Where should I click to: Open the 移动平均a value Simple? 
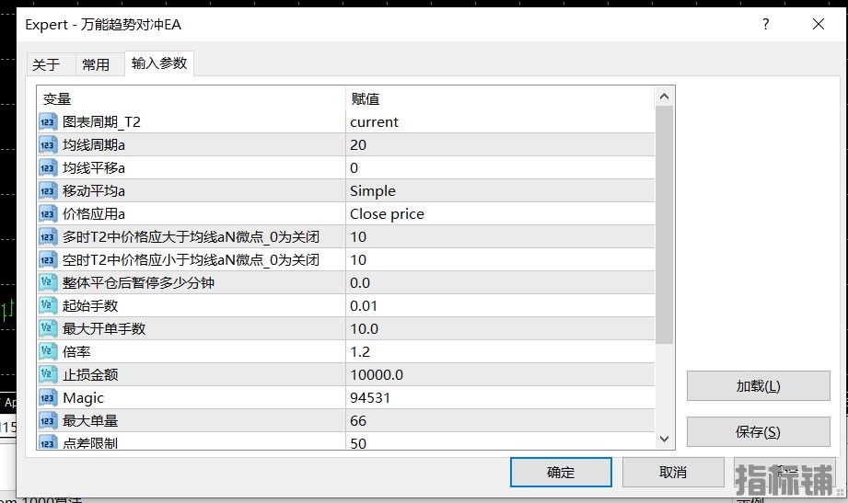tap(497, 191)
